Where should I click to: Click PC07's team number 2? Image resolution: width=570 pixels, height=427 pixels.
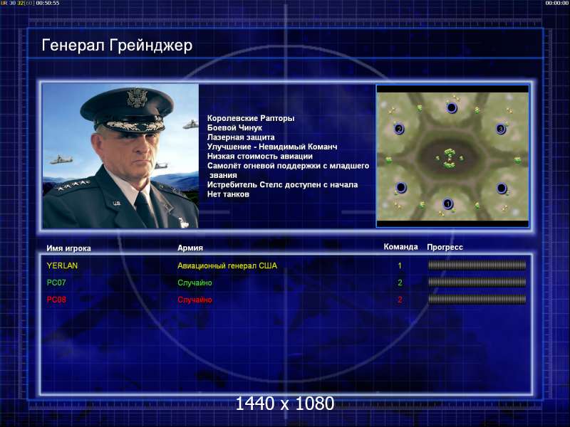[400, 283]
